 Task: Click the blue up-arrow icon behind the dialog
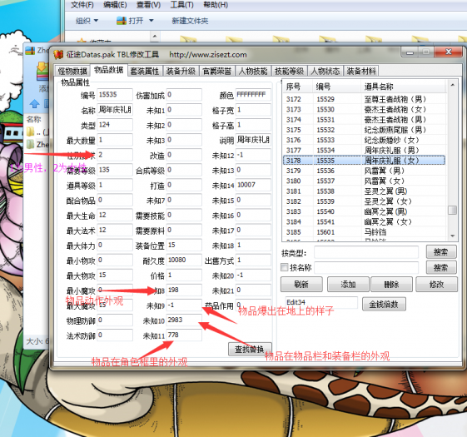click(x=35, y=104)
